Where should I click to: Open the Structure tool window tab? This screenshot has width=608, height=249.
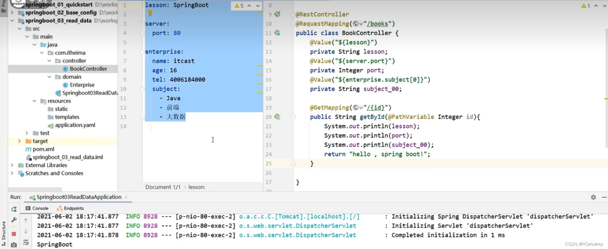4,233
